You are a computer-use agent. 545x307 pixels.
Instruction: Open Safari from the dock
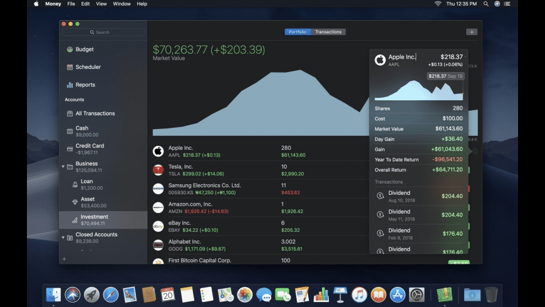tap(111, 295)
